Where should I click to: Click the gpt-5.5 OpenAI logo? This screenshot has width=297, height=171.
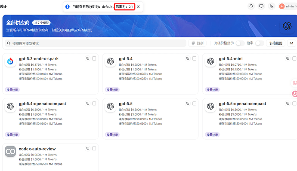[x=111, y=106]
